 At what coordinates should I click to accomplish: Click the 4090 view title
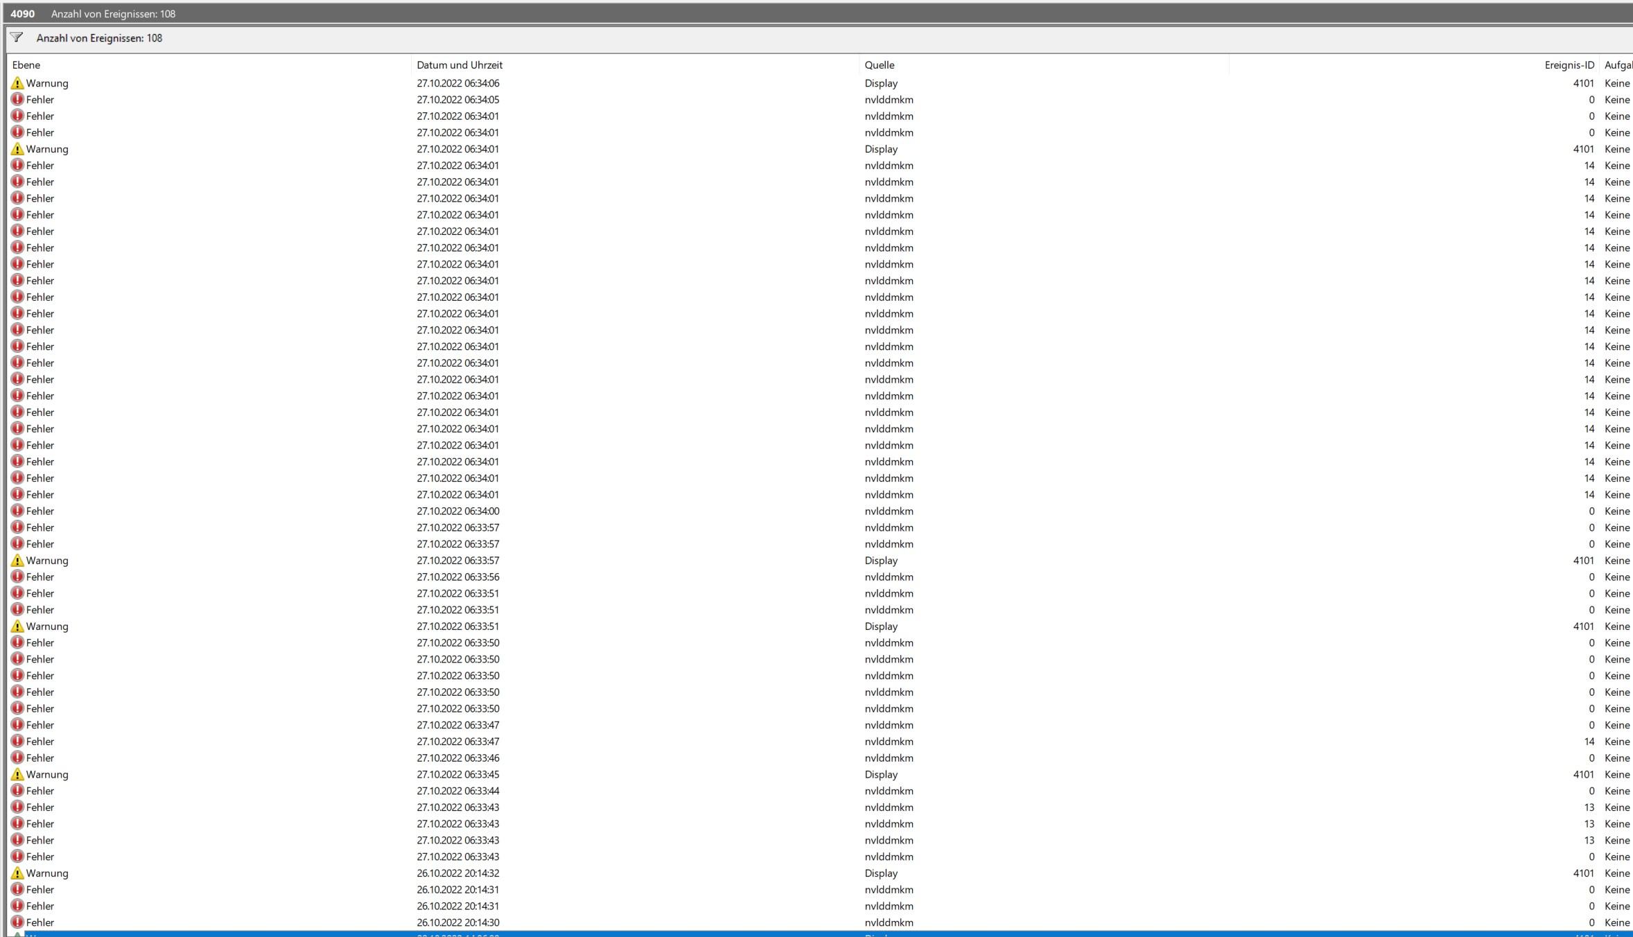(x=22, y=14)
